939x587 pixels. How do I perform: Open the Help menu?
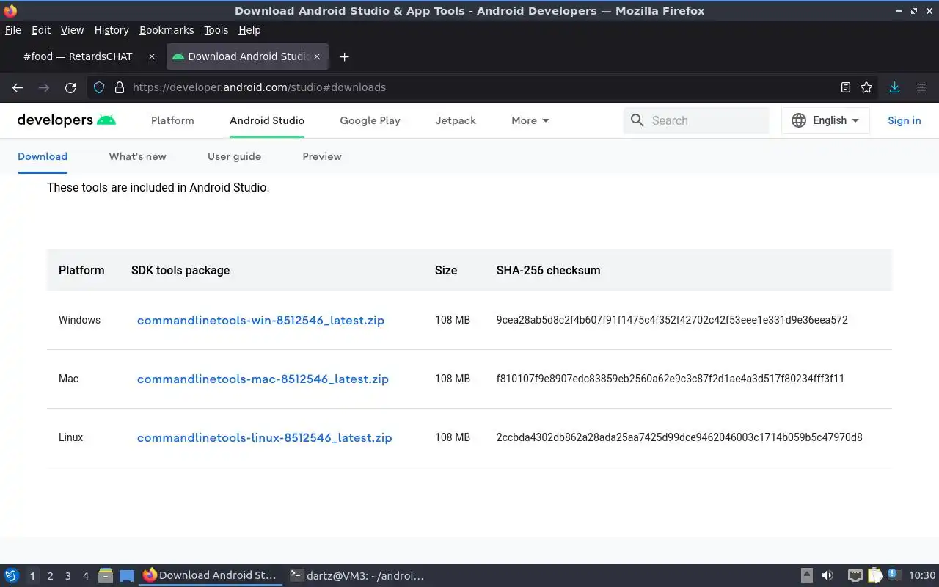[249, 30]
